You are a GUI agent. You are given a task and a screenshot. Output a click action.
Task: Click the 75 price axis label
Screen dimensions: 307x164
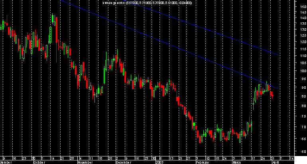pyautogui.click(x=304, y=116)
